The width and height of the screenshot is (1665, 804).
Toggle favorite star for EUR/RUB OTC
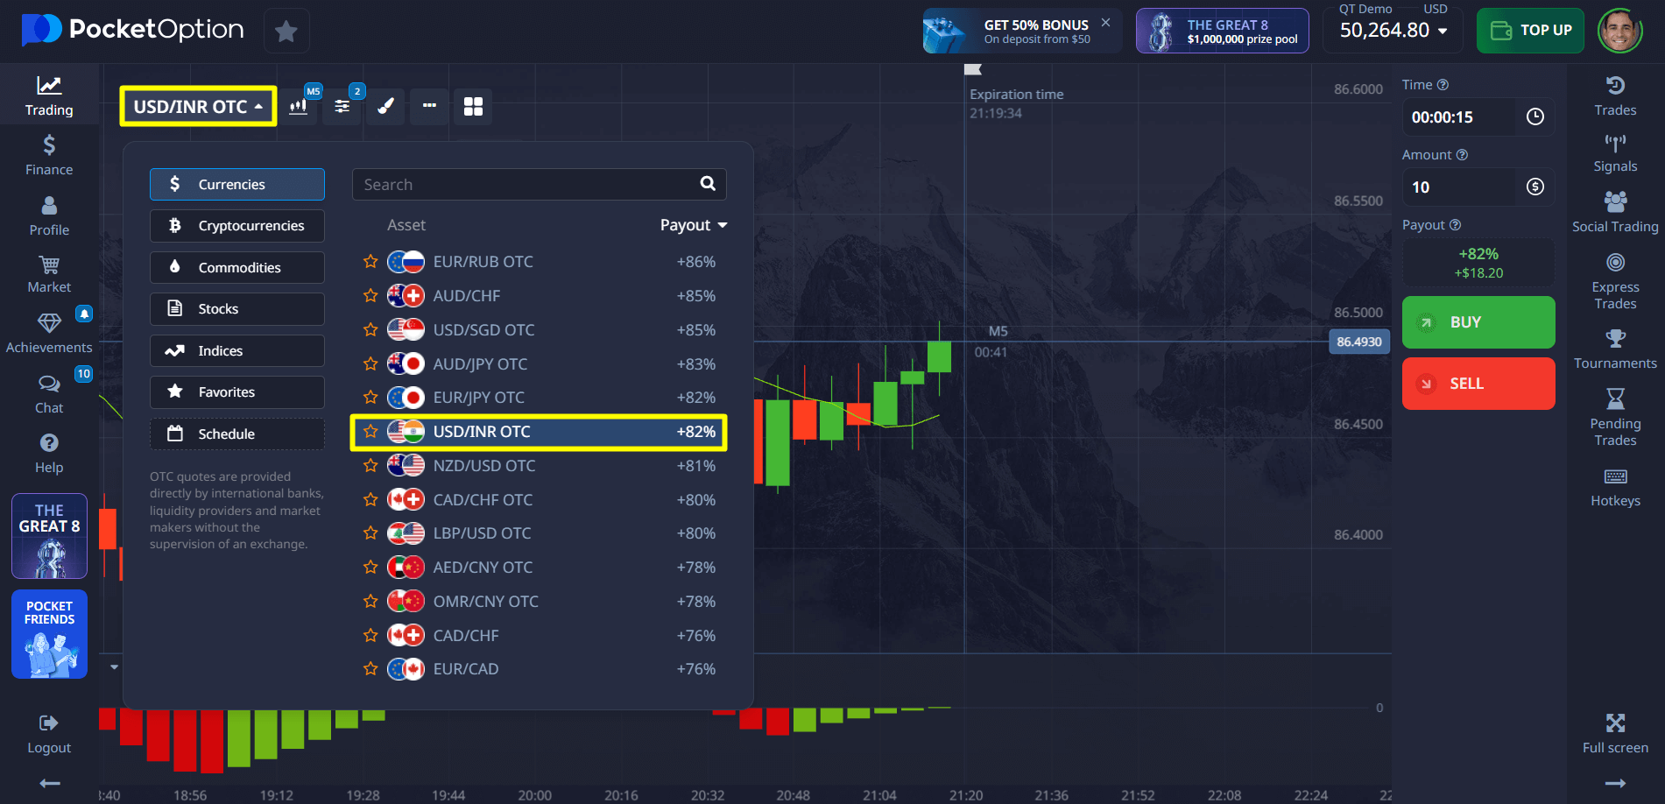point(370,262)
